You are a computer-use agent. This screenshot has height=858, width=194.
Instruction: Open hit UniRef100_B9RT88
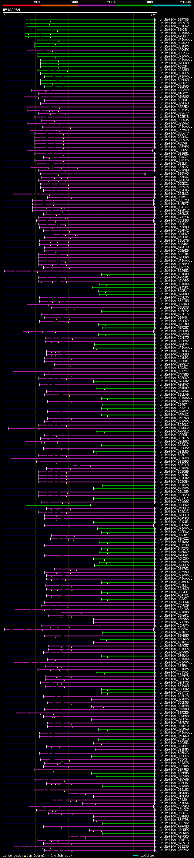click(x=174, y=20)
